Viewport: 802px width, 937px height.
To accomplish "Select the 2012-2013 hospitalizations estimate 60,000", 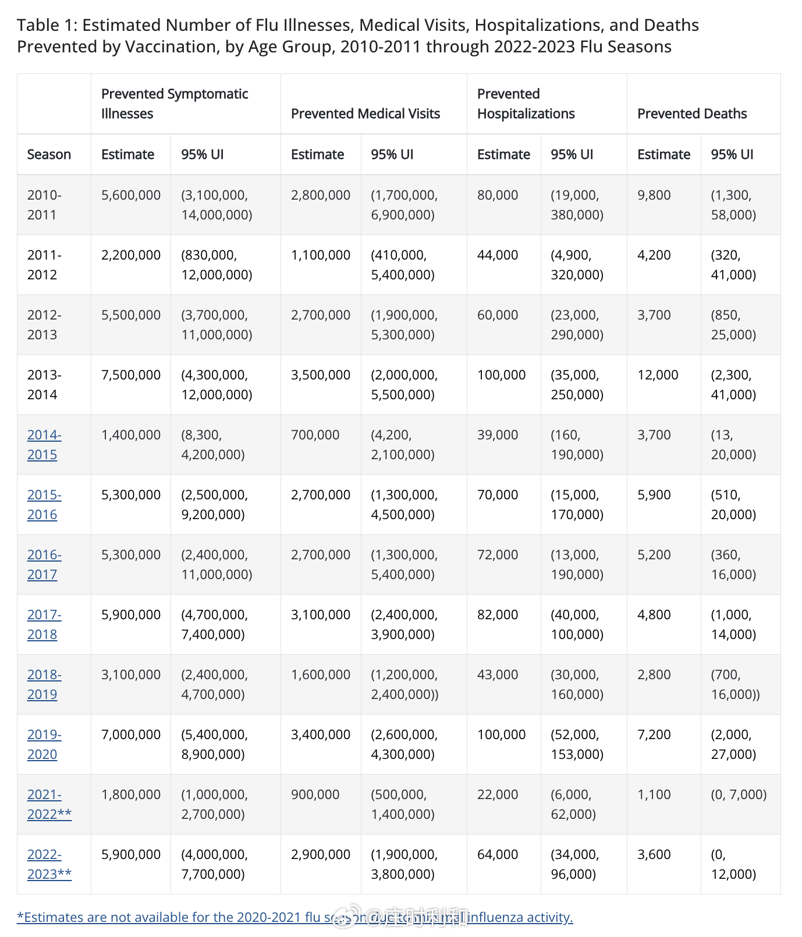I will tap(498, 315).
